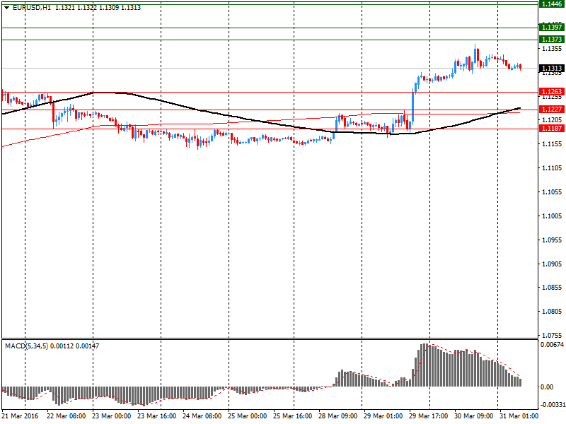Screen dimensions: 566x424
Task: Select the red 1.1263 horizontal line
Action: click(x=270, y=93)
